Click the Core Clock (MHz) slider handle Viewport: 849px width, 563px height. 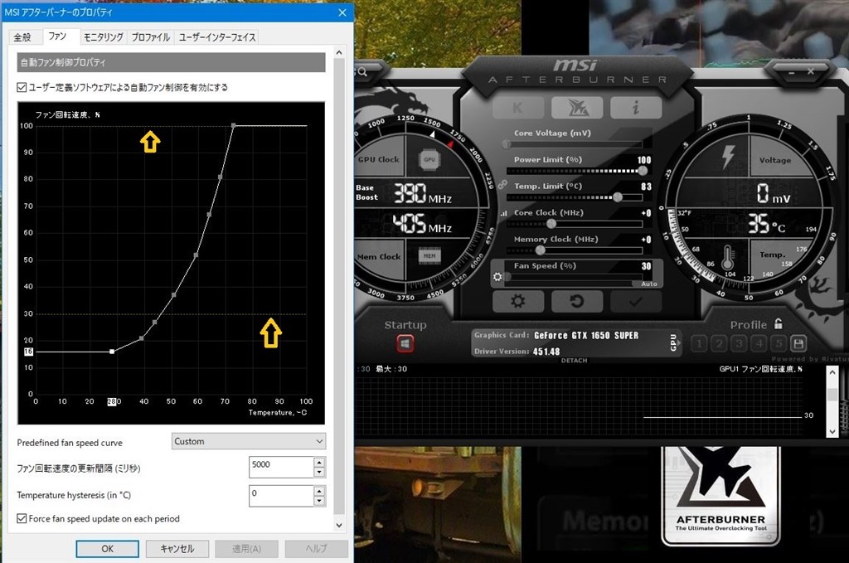pos(551,224)
